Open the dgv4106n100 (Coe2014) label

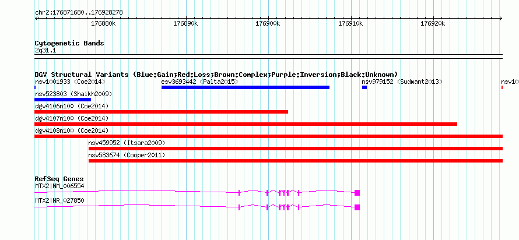72,106
